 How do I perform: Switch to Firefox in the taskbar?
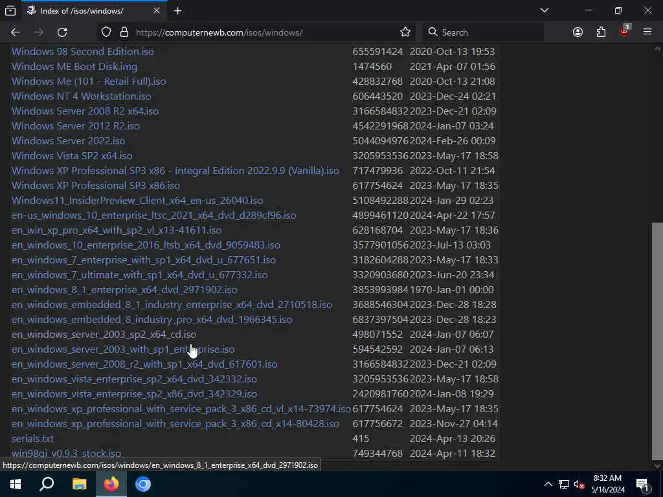111,484
